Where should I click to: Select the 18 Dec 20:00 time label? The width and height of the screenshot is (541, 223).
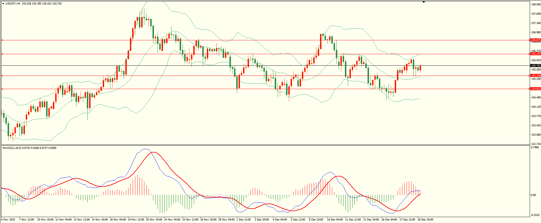[425, 220]
